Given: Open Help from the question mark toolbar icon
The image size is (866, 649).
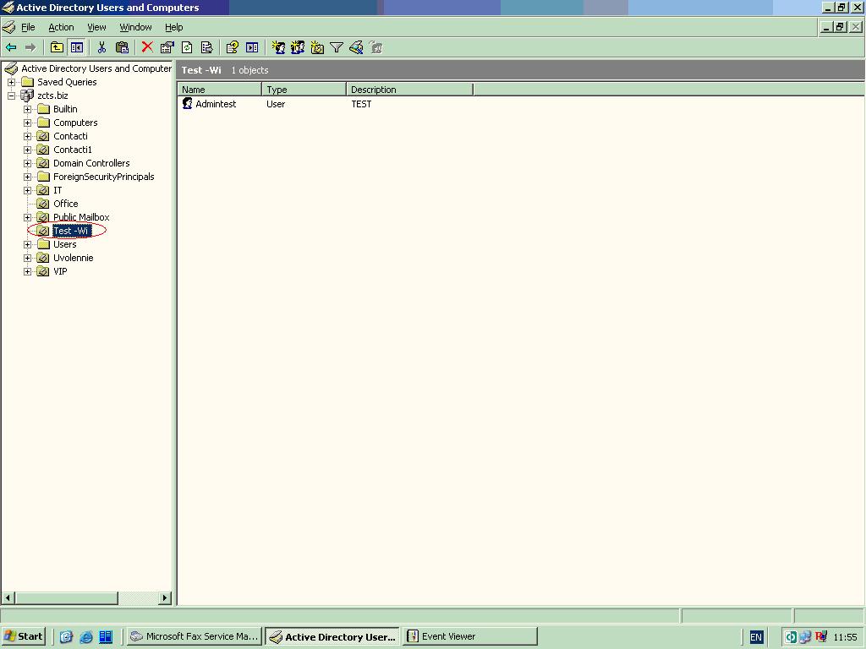Looking at the screenshot, I should [x=232, y=47].
